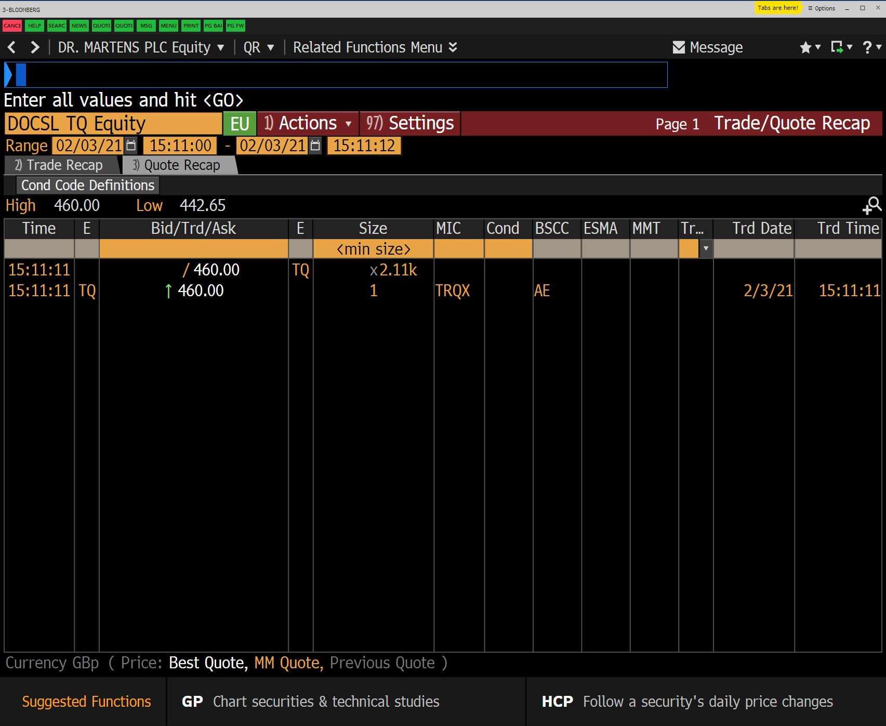Click the green PRINT key button
Viewport: 886px width, 726px height.
[x=191, y=25]
